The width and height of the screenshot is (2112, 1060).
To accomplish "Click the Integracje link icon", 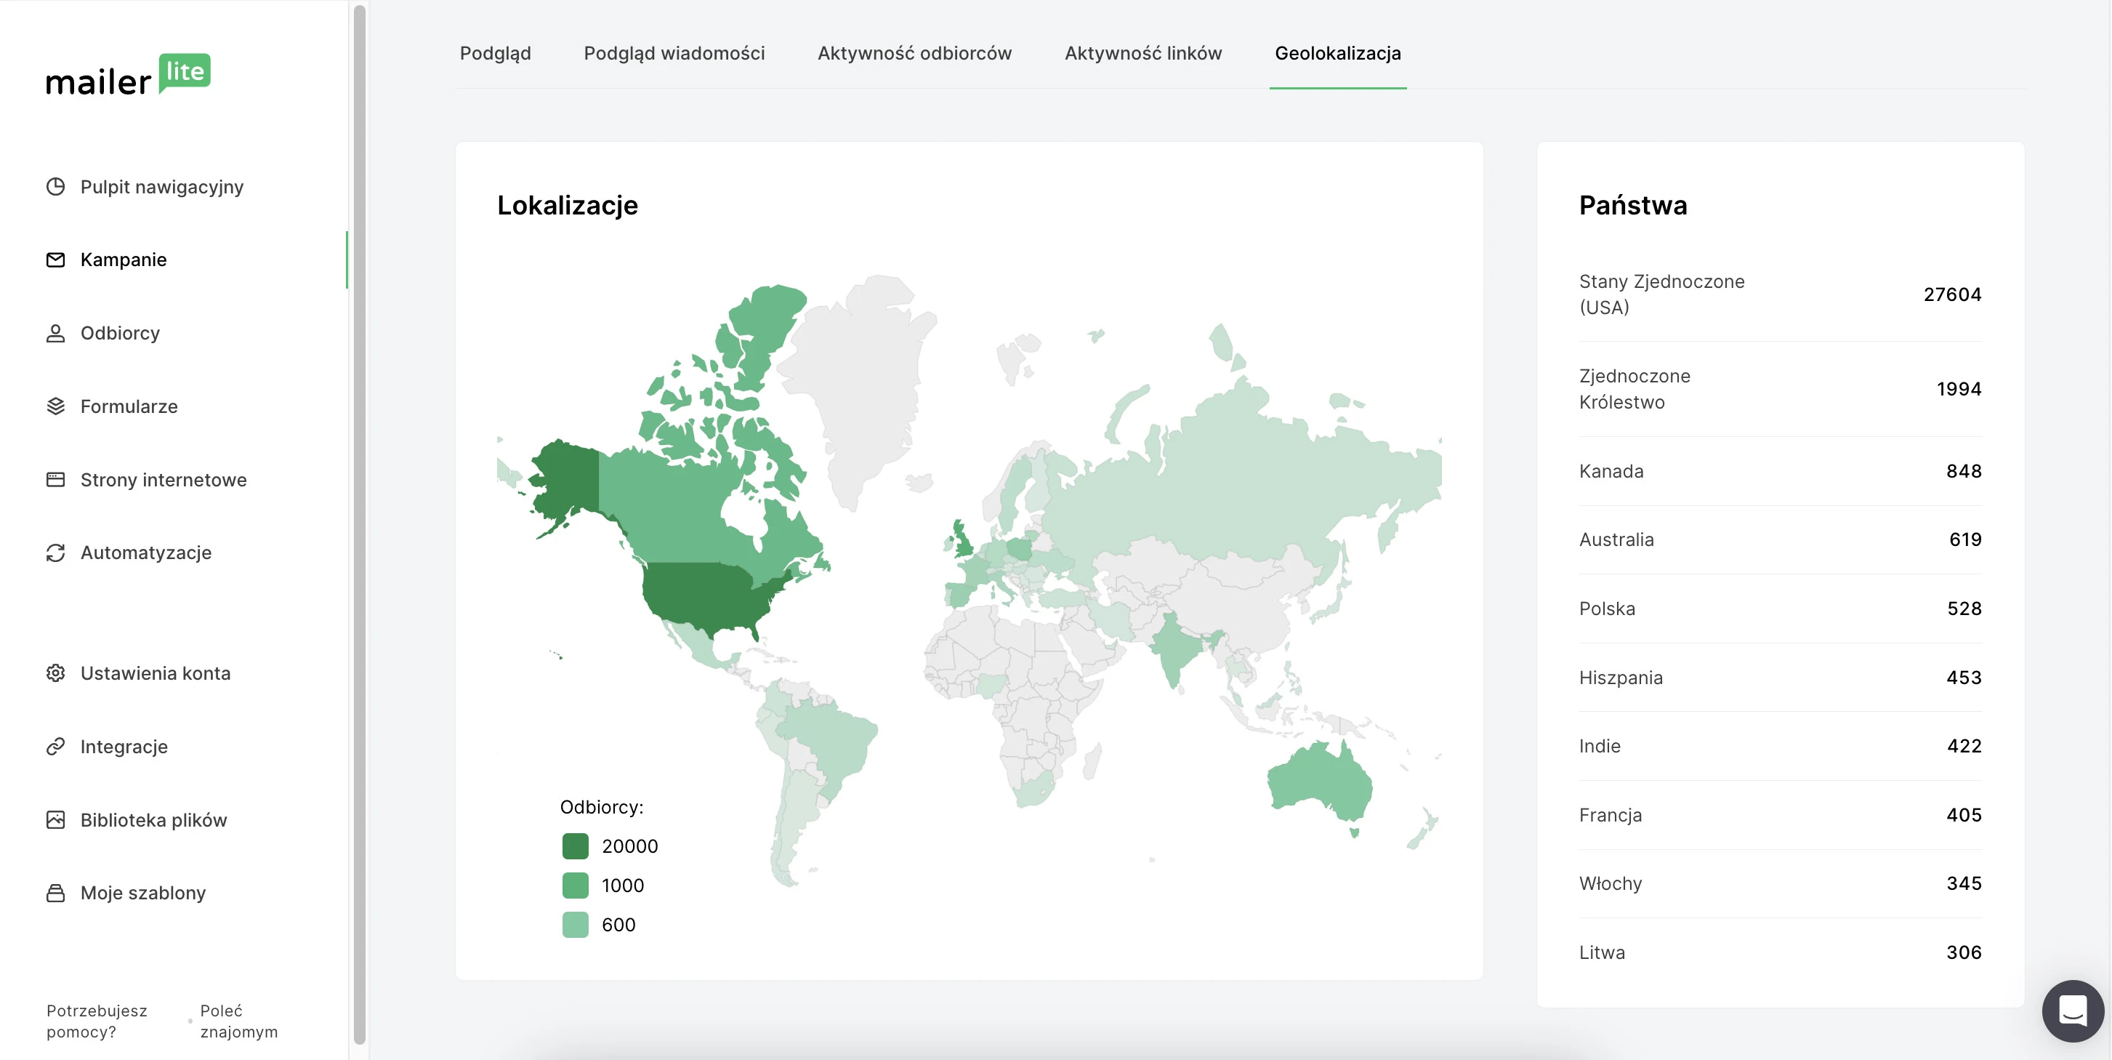I will coord(55,747).
